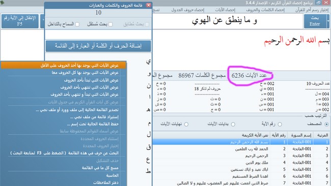Click the field showing 10 in the dialog
Screen dimensions: 331x186
(x=98, y=13)
